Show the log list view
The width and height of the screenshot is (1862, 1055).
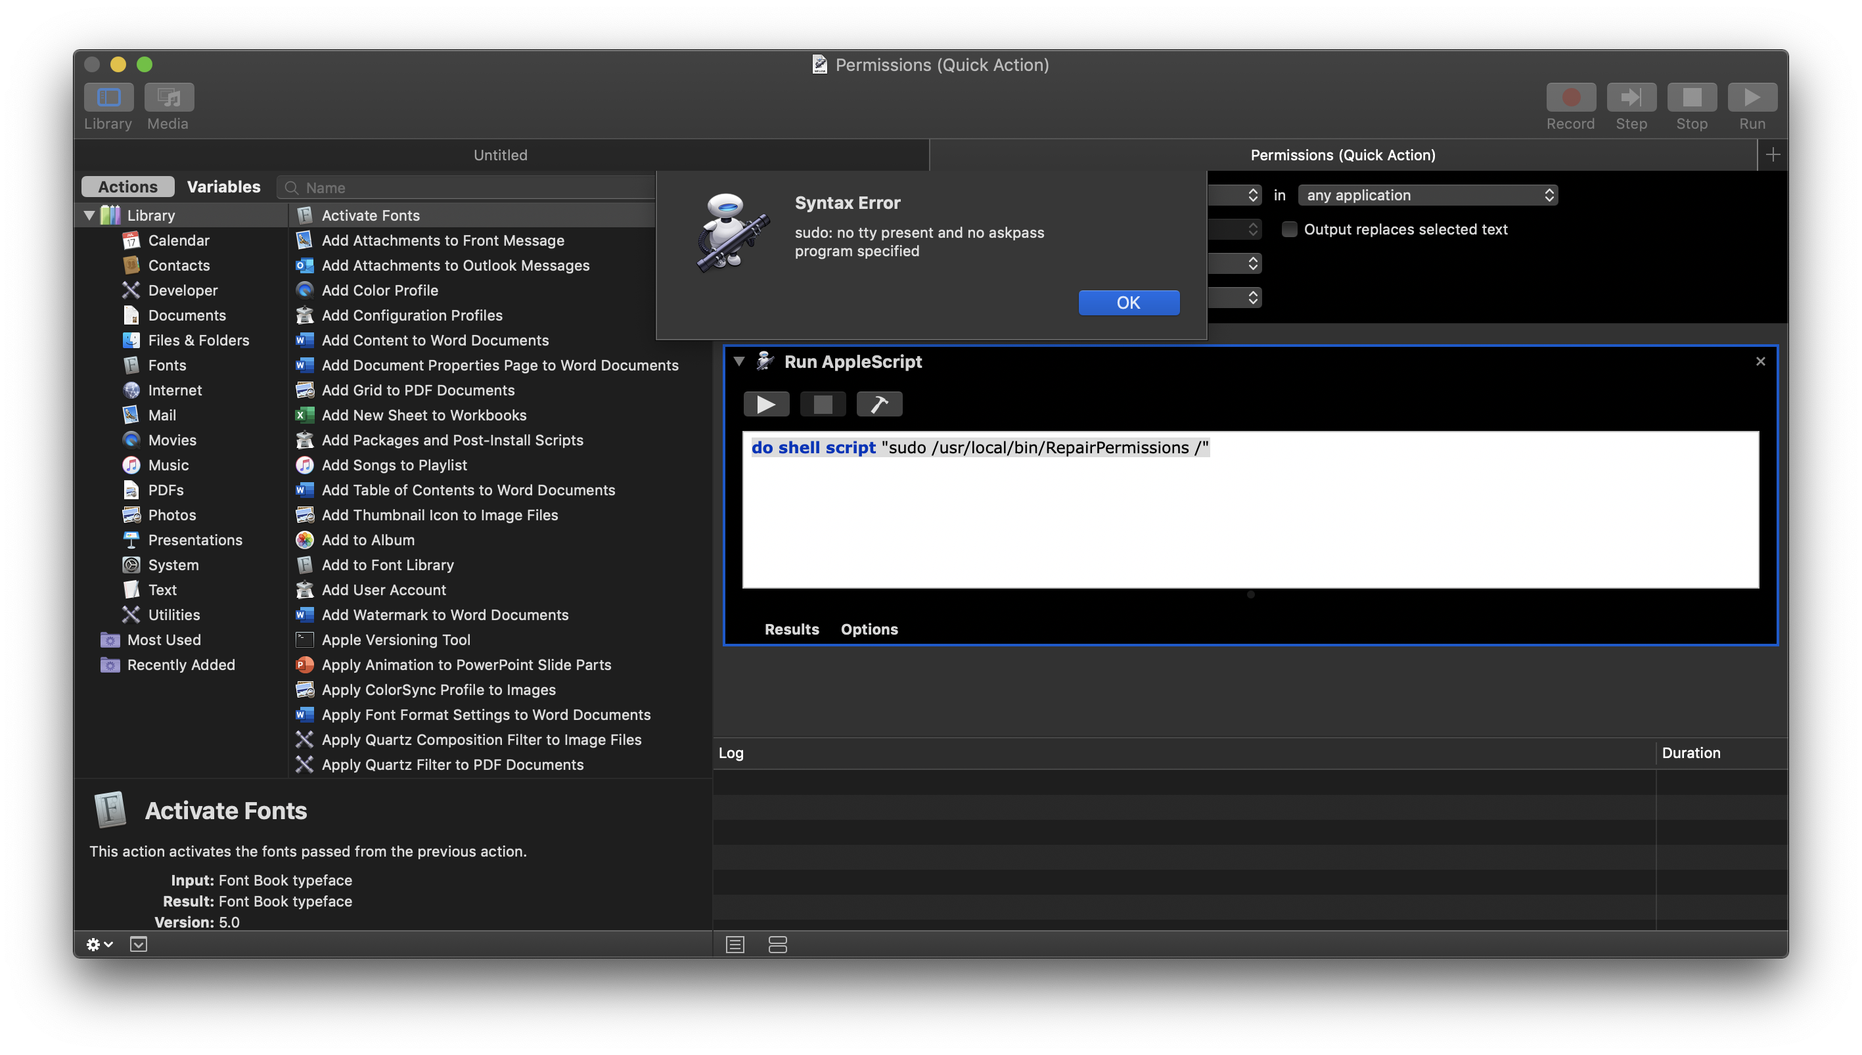(x=735, y=944)
